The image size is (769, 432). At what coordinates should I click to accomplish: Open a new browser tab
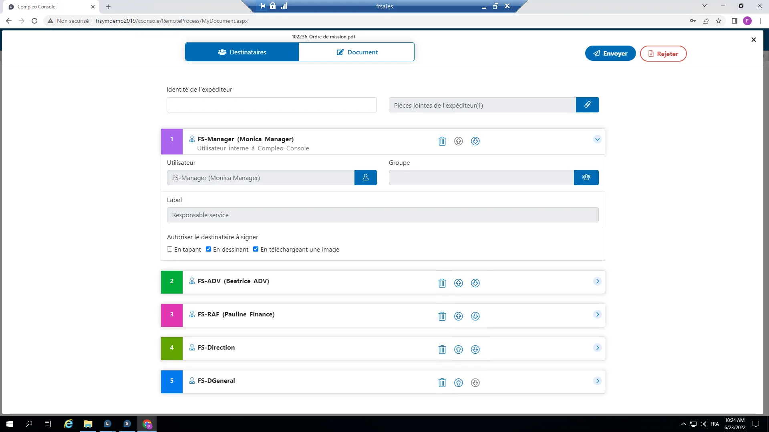pos(108,7)
